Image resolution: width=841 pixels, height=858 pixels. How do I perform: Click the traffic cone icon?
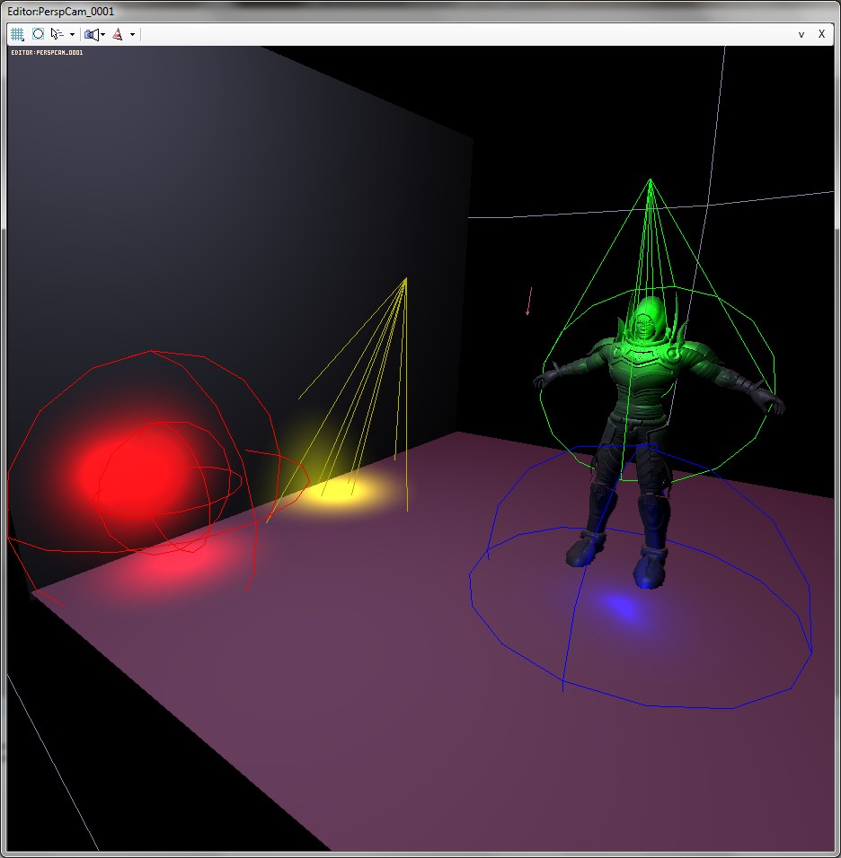pos(117,34)
